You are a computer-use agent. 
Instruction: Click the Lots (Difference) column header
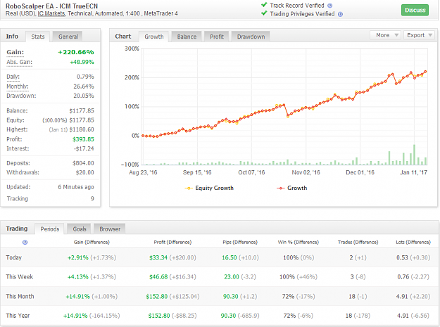[x=413, y=242]
